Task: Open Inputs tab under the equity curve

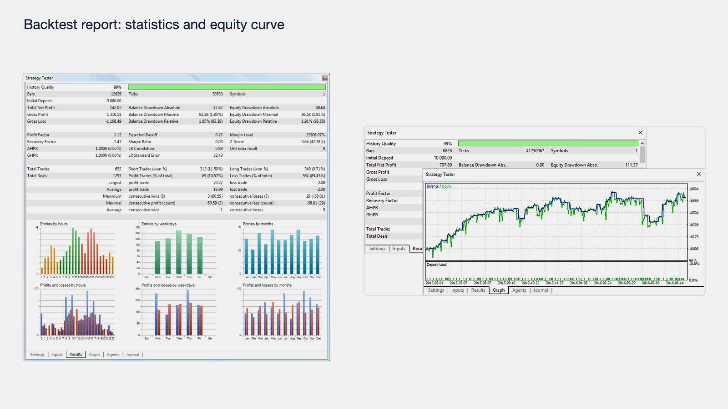Action: [458, 290]
